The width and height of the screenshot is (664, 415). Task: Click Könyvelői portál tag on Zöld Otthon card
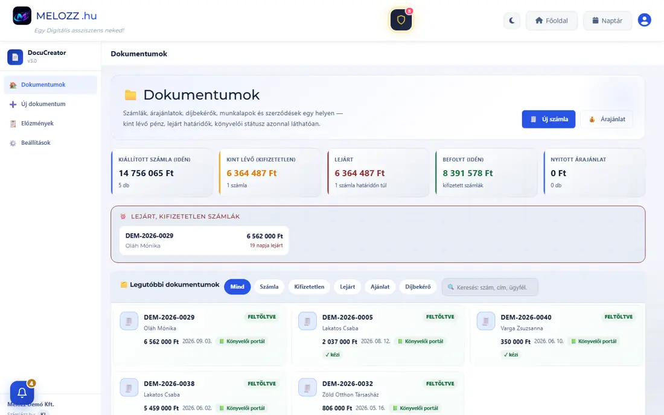click(x=415, y=408)
